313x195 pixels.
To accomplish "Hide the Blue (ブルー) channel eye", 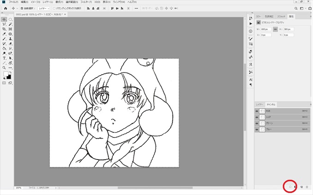I will [257, 130].
